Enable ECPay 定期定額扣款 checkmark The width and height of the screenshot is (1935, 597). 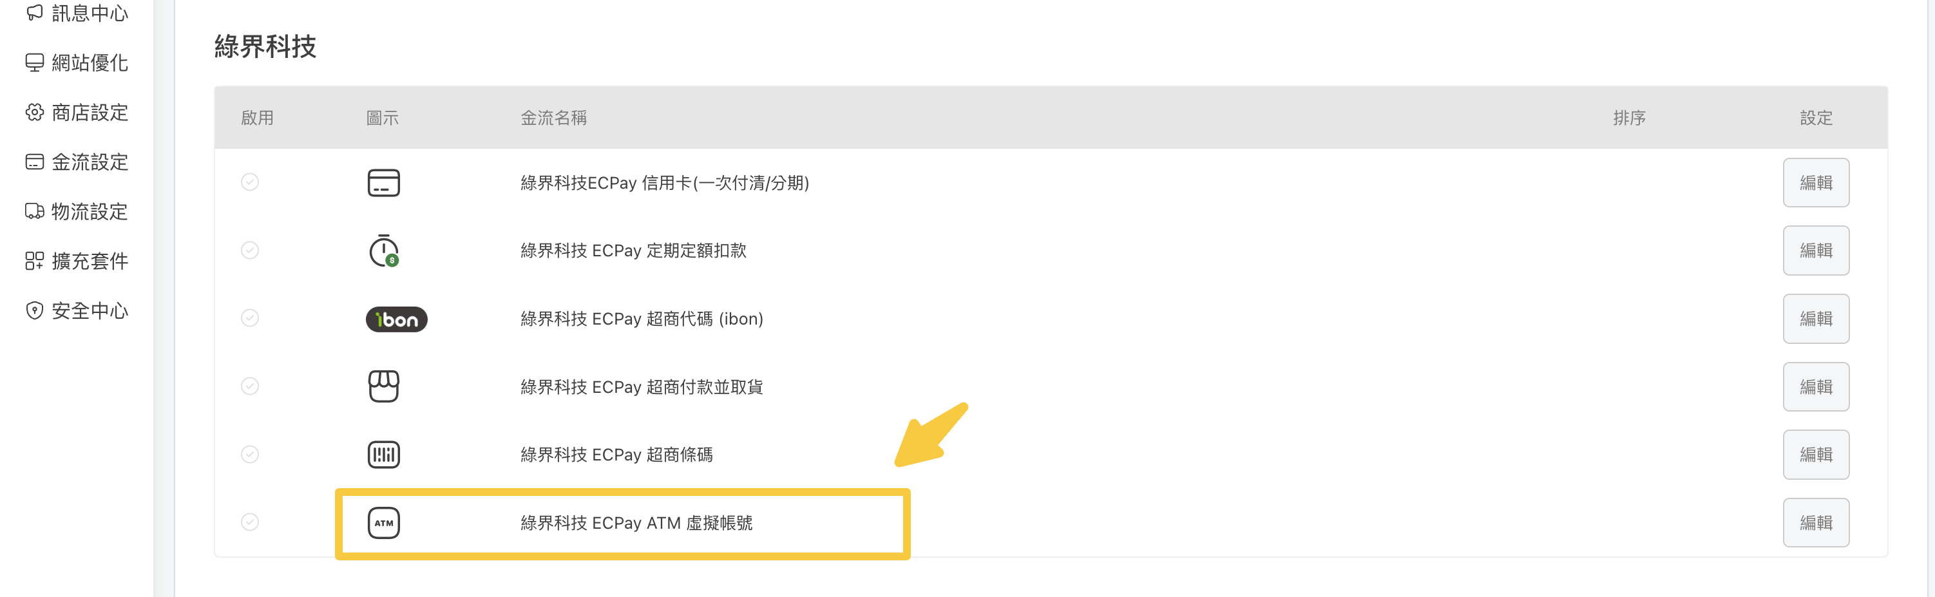[250, 250]
